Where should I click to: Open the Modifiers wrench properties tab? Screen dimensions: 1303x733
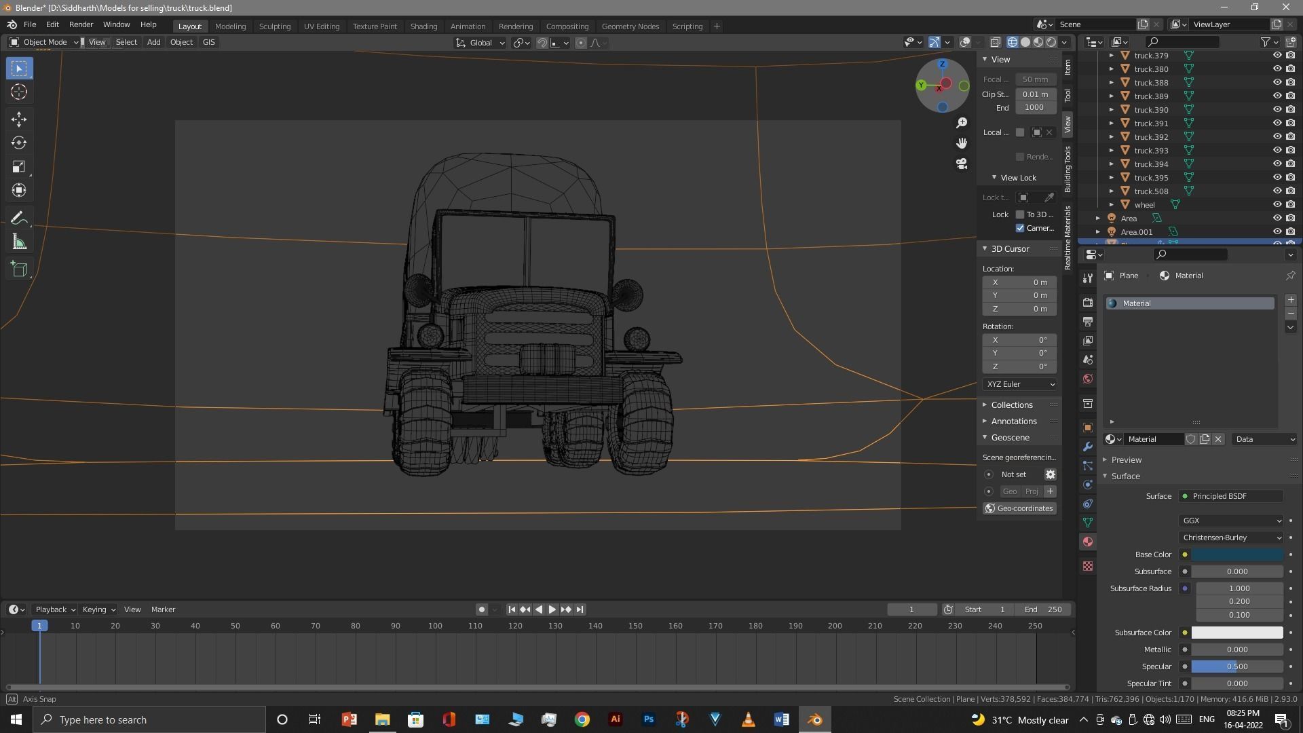tap(1088, 447)
